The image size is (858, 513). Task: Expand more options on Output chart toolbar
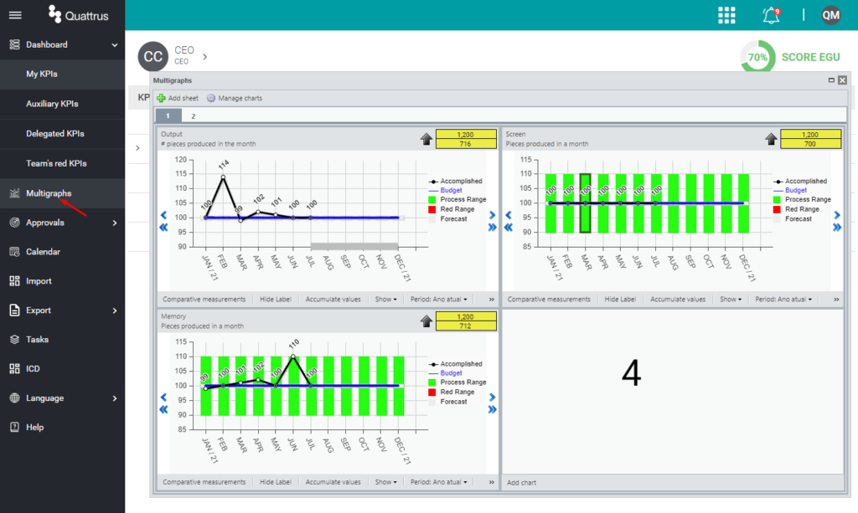(491, 300)
